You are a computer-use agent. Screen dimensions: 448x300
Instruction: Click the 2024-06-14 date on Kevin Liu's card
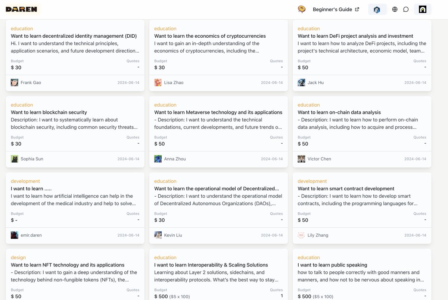pos(272,235)
